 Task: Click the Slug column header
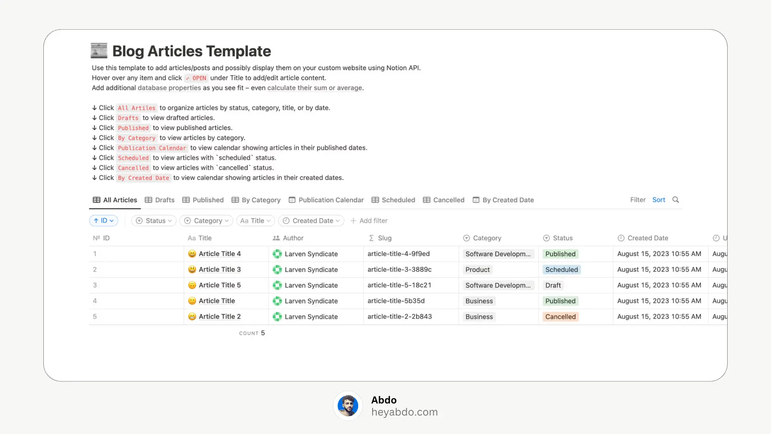(411, 238)
